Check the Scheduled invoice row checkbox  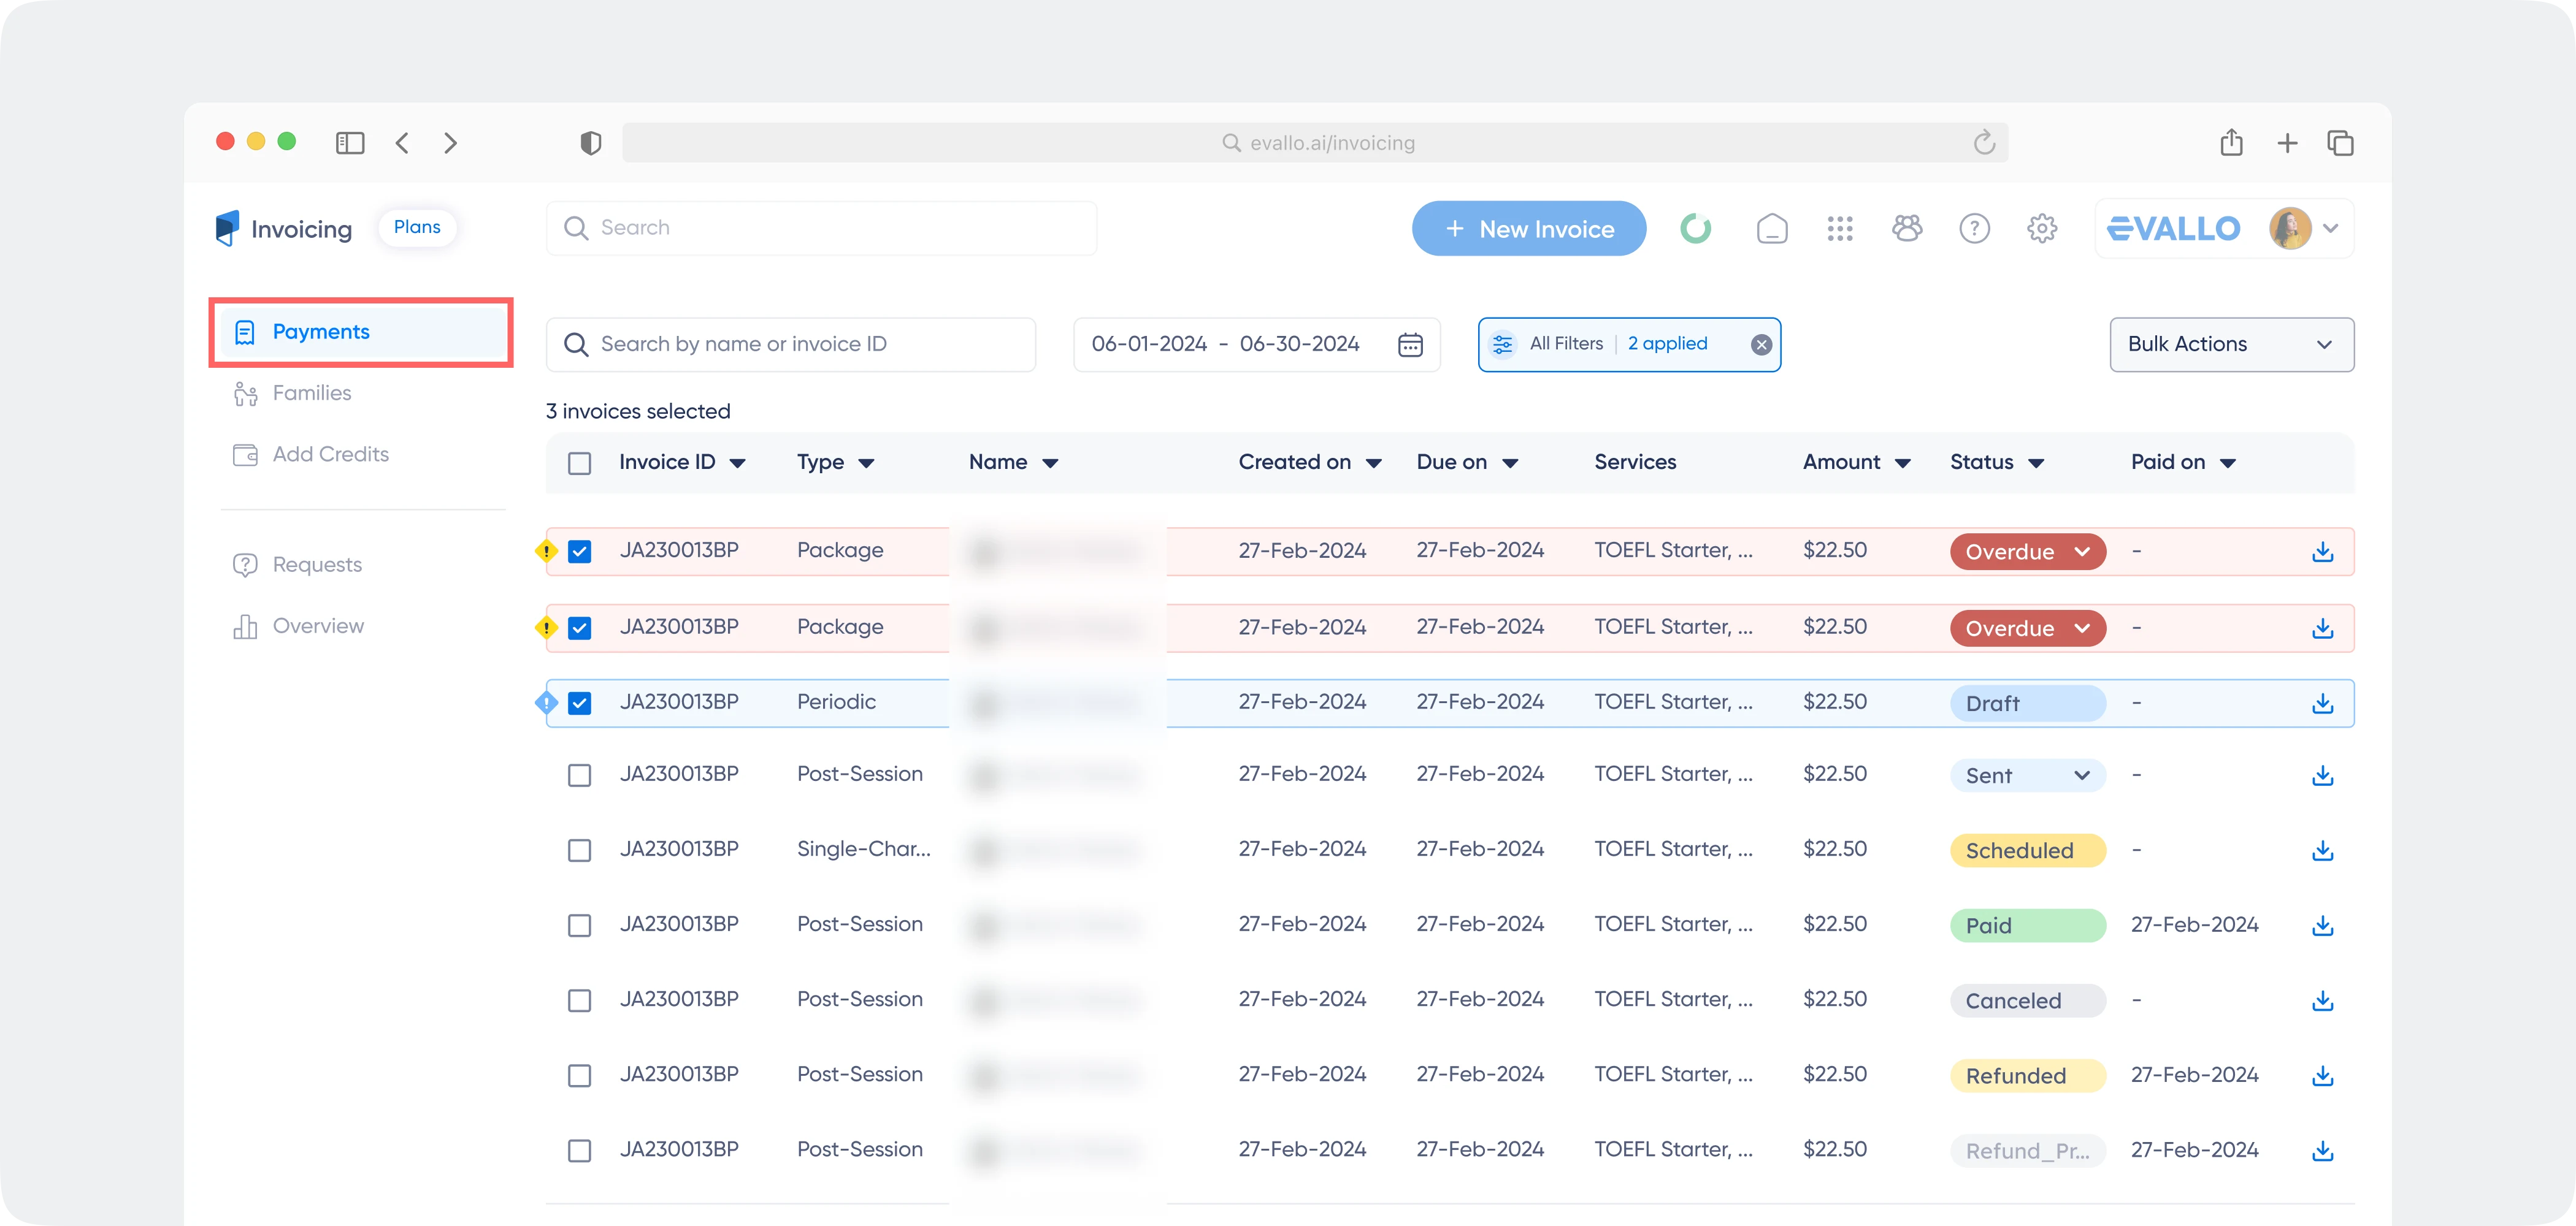(x=579, y=850)
